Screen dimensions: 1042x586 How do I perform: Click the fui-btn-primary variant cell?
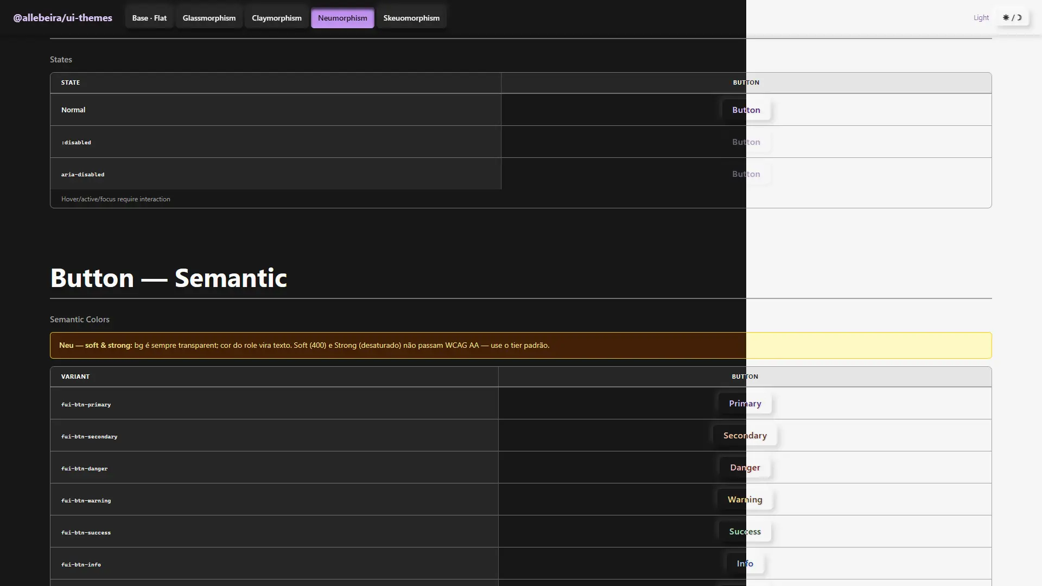tap(274, 403)
